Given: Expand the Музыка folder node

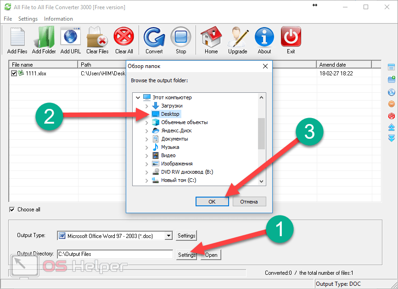Looking at the screenshot, I should pyautogui.click(x=147, y=147).
